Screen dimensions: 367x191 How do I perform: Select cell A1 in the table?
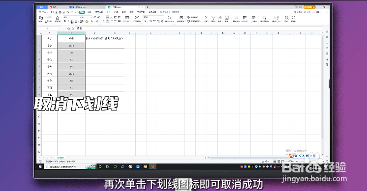[49, 38]
